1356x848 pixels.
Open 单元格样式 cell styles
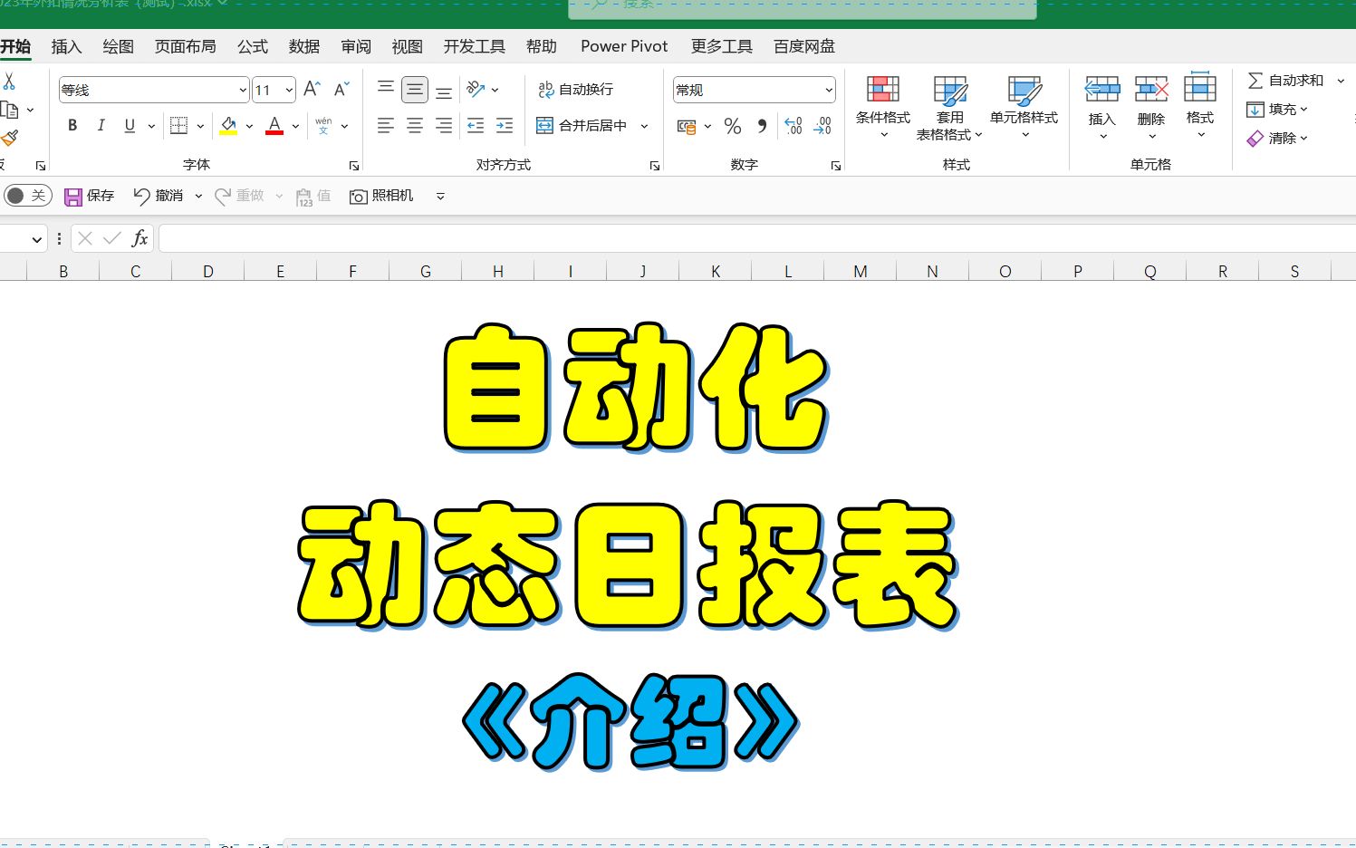pyautogui.click(x=1024, y=108)
